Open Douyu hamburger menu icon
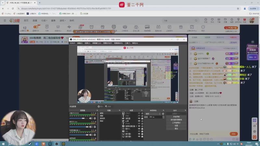Screen dimensions: 260x146 [x=5, y=20]
